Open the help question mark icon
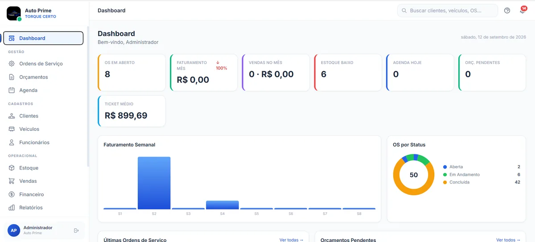The image size is (535, 242). coord(507,11)
